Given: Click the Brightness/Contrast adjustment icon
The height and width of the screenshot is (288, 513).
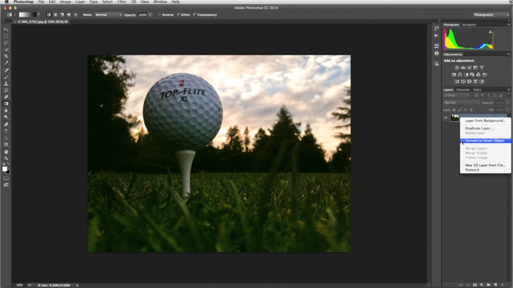Looking at the screenshot, I should 457,68.
